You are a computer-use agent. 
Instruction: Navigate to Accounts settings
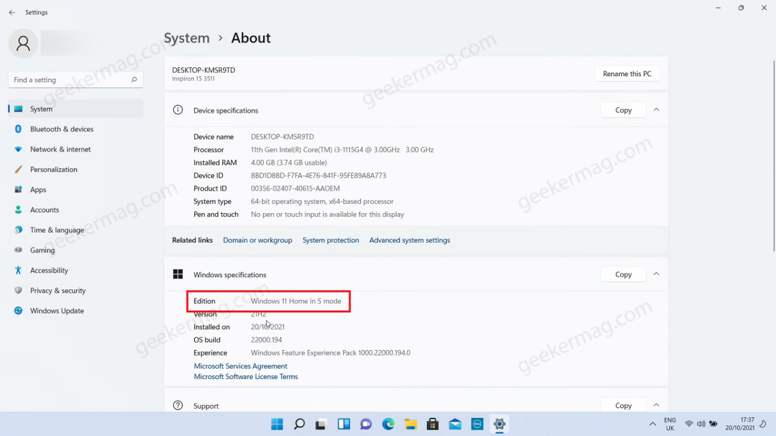(45, 209)
